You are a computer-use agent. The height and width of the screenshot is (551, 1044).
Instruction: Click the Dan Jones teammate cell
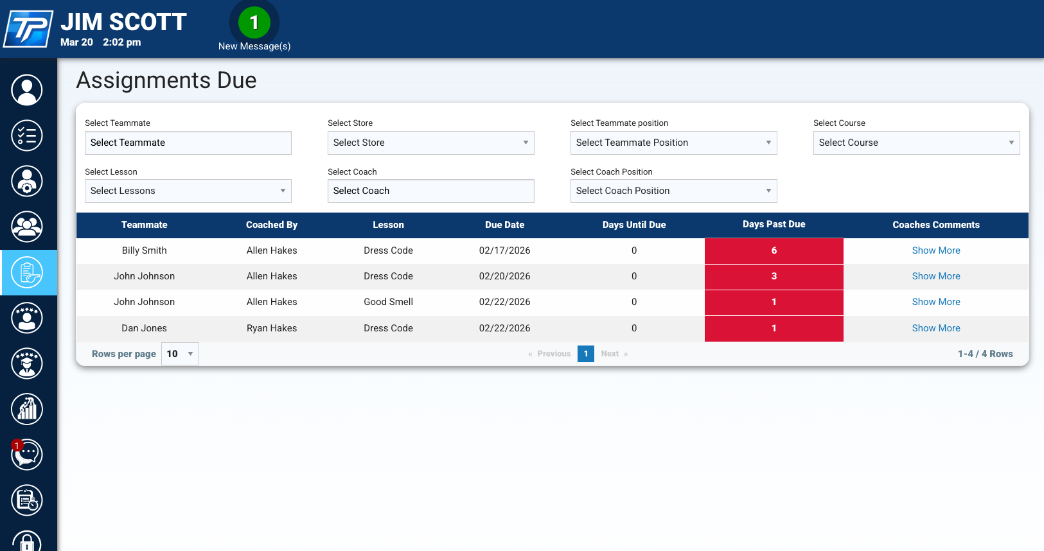[145, 328]
